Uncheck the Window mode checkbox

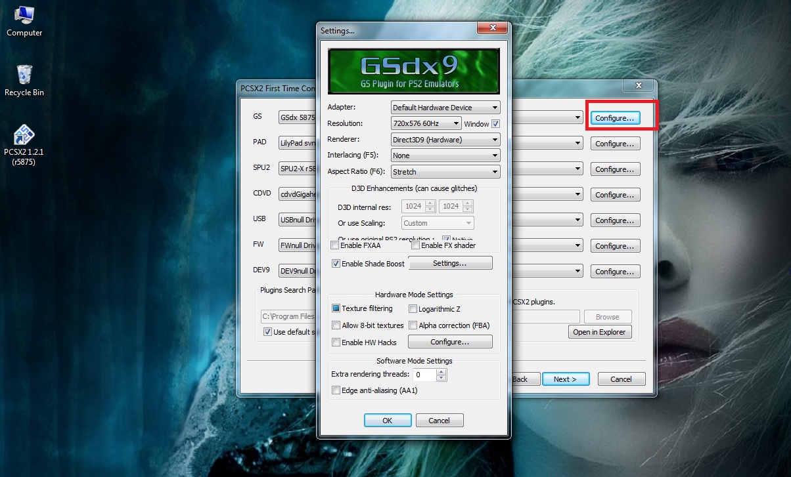coord(496,124)
